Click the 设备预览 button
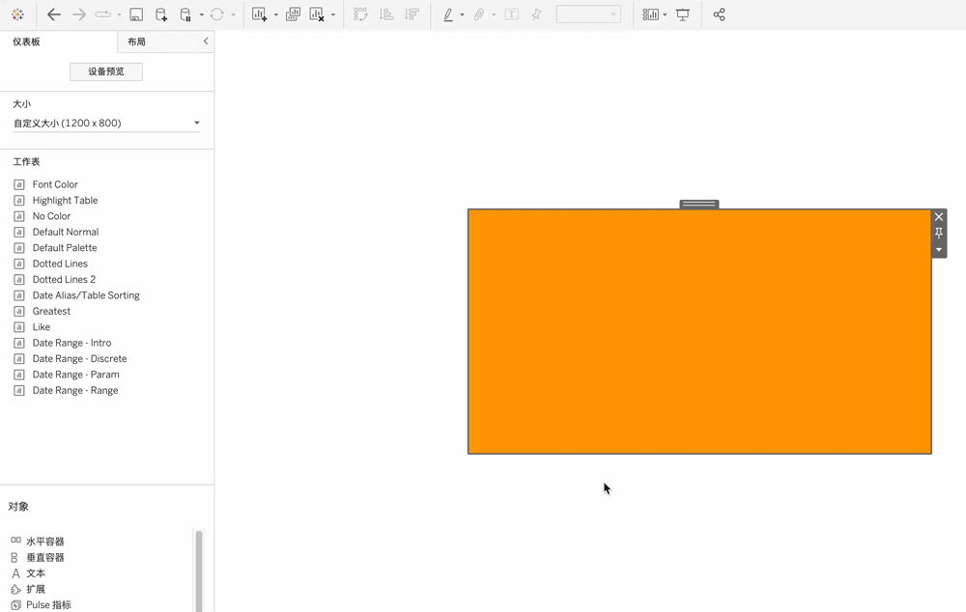Screen dimensions: 966x612 click(x=106, y=71)
